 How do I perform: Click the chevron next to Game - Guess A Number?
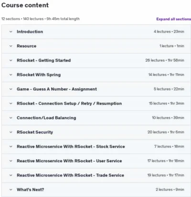[x=11, y=89]
